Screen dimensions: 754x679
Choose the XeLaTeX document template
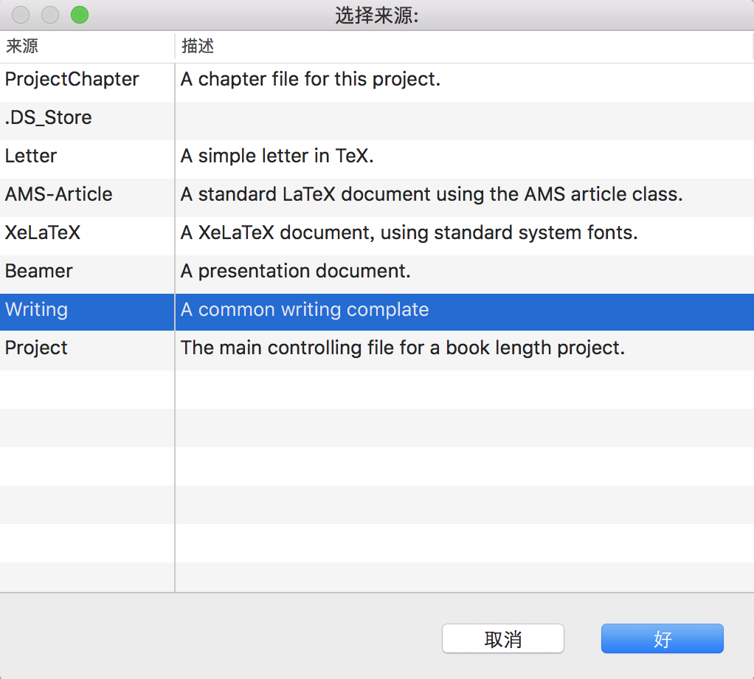pos(43,232)
